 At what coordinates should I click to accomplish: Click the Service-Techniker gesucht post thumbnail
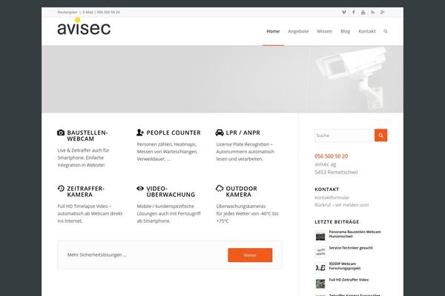(x=320, y=252)
